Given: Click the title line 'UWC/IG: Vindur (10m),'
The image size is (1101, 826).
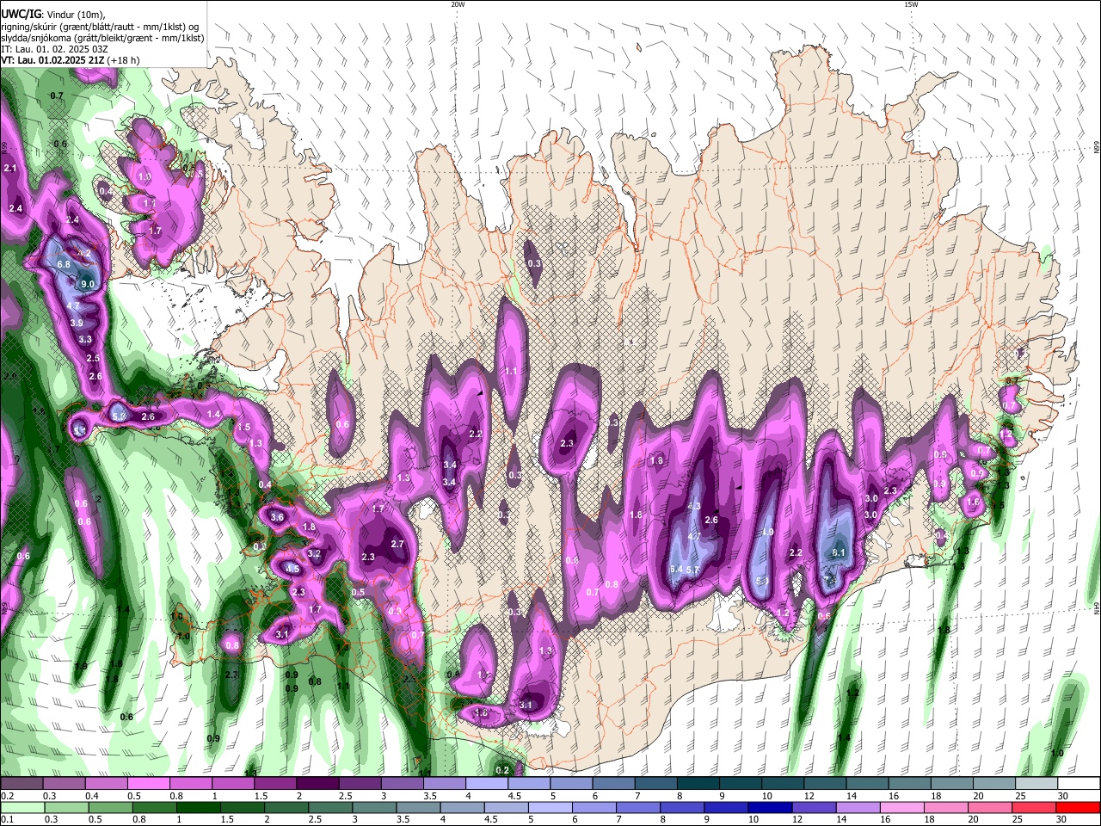Looking at the screenshot, I should pos(54,15).
